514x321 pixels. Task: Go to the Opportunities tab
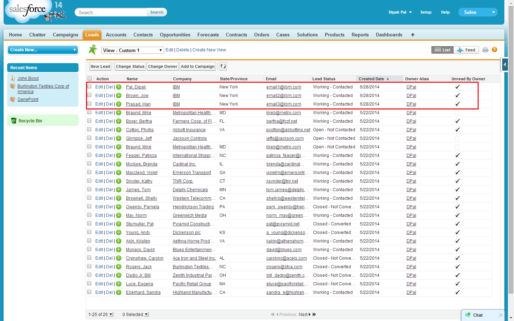click(175, 35)
